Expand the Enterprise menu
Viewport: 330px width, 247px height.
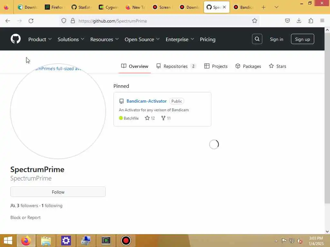180,39
